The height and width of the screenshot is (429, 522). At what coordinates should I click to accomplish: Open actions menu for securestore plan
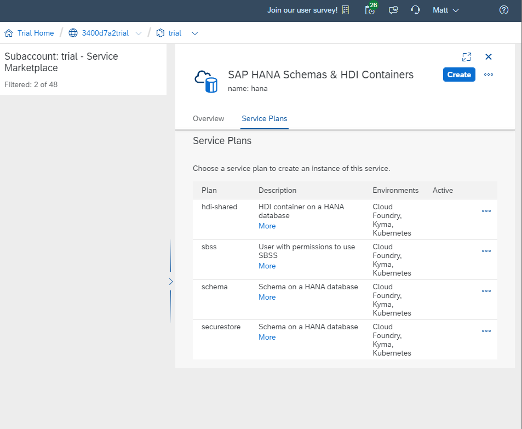pos(486,331)
